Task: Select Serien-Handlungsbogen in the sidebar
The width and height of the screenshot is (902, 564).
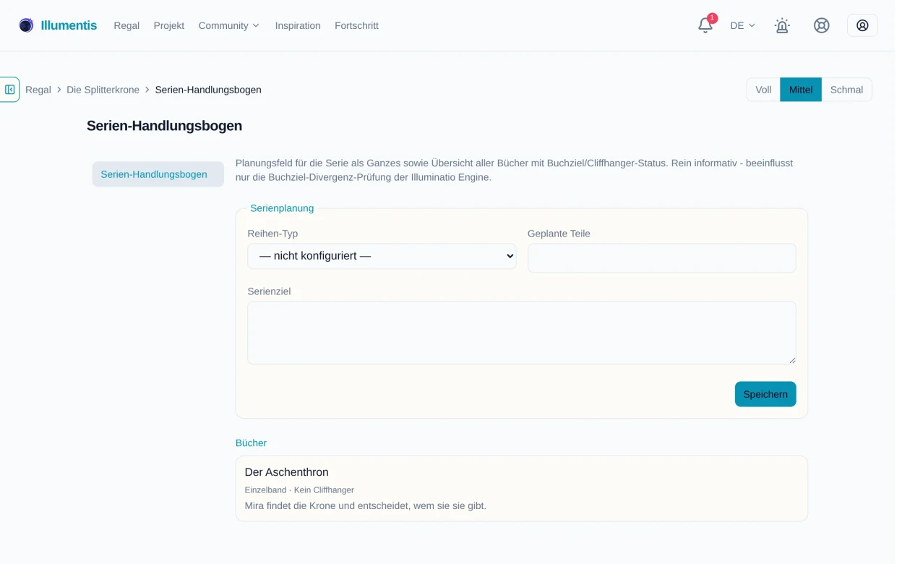Action: coord(158,174)
